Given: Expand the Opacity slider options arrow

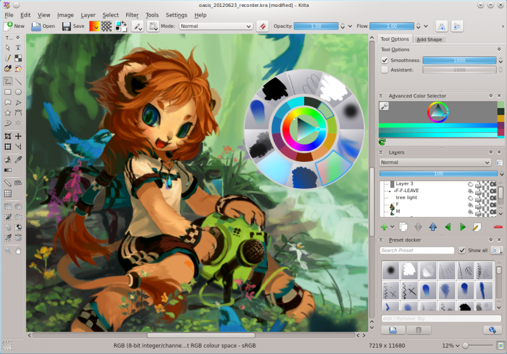Looking at the screenshot, I should point(350,26).
